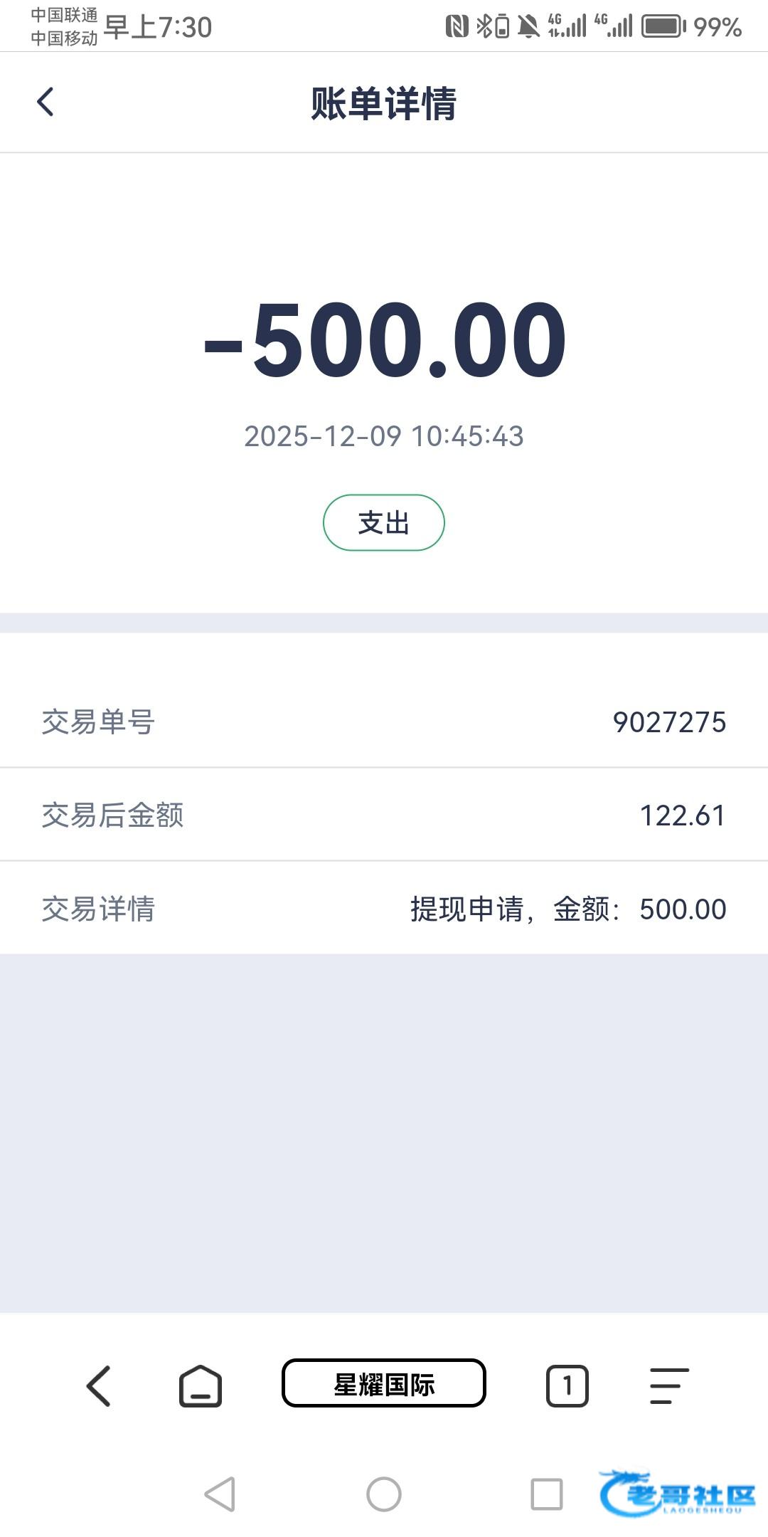
Task: Tap the Android circle home key
Action: pos(384,1494)
